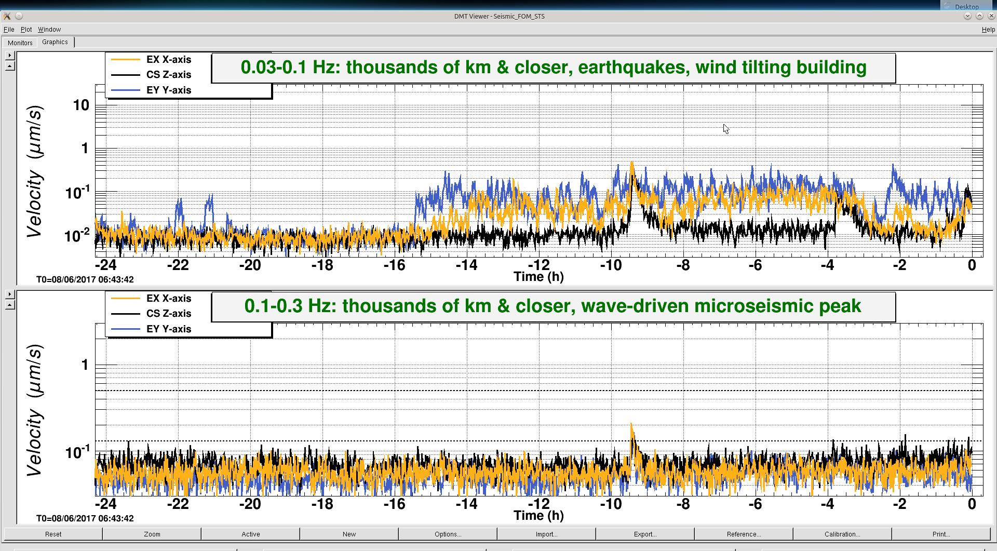Click the X11 application icon in title bar

point(7,16)
